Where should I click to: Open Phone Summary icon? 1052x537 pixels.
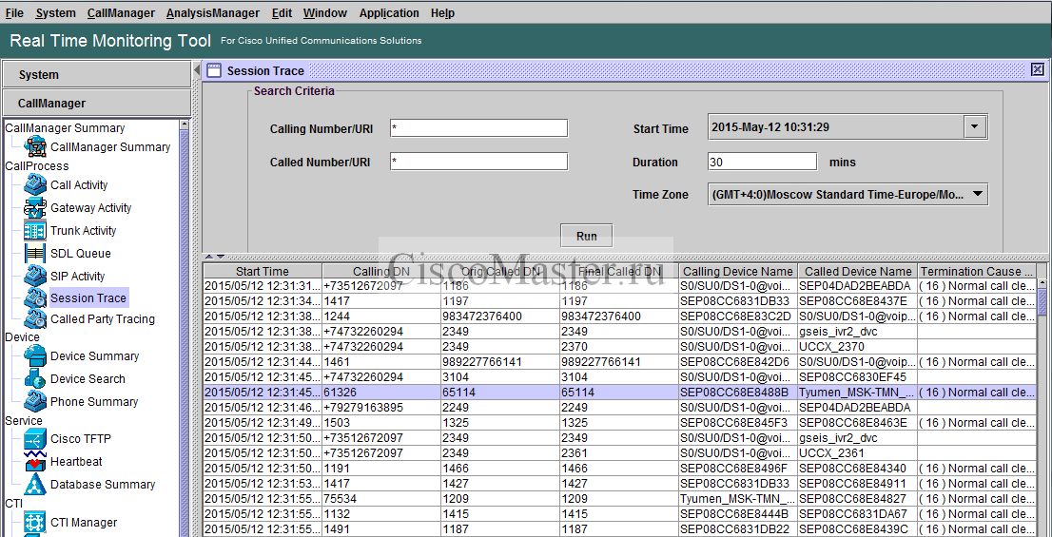[x=35, y=402]
